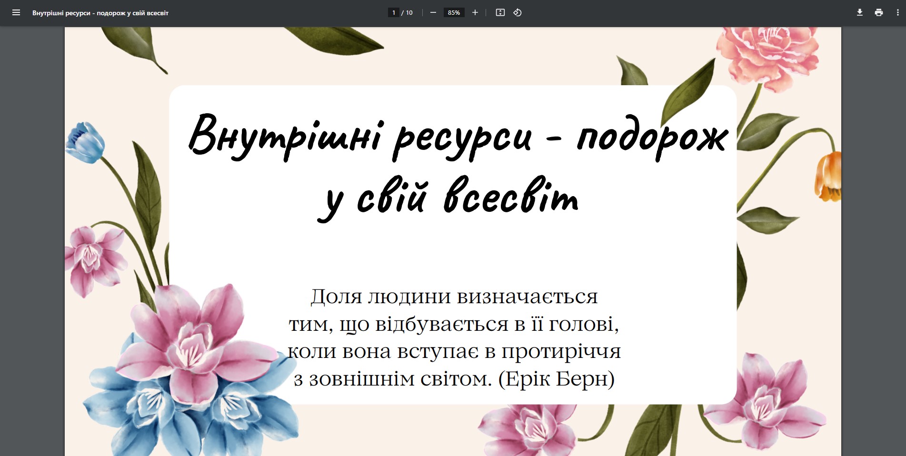
Task: Toggle the sidebar with the hamburger menu icon
Action: 16,13
